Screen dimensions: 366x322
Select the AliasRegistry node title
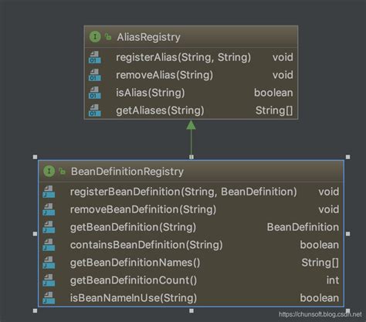[x=148, y=37]
